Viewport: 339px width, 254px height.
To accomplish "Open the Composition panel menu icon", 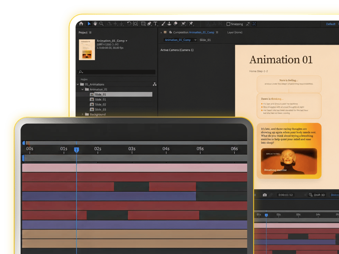I will coord(217,32).
